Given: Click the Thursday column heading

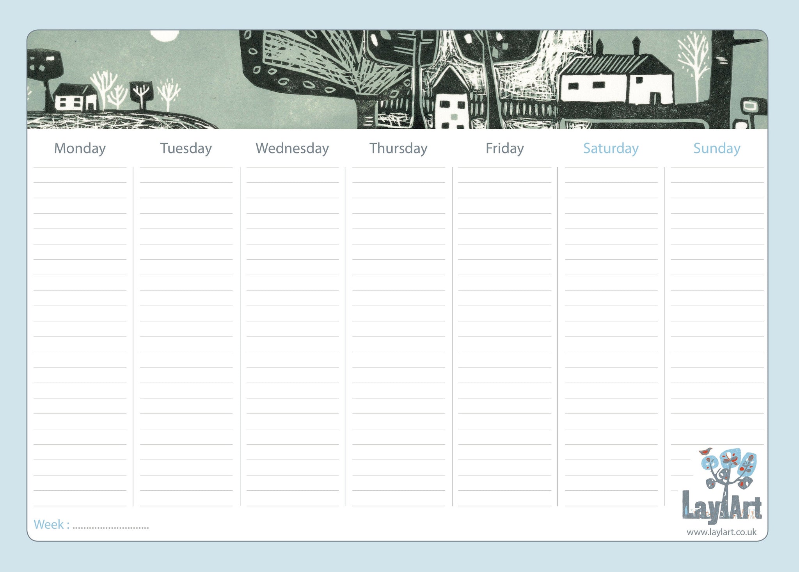Looking at the screenshot, I should pyautogui.click(x=398, y=149).
